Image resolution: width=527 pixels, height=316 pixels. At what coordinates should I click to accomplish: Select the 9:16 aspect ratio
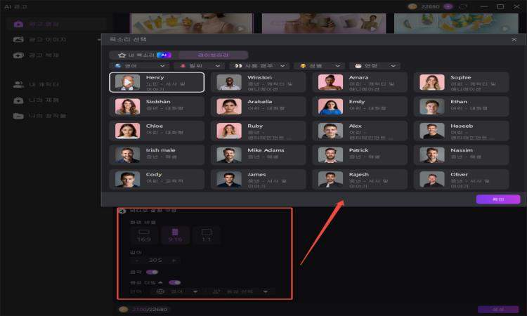[x=175, y=235]
